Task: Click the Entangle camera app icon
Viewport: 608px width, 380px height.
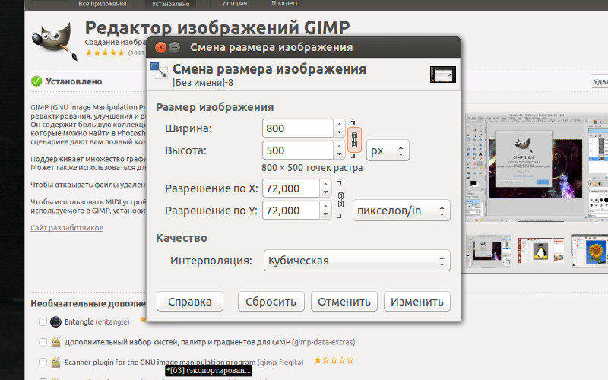Action: coord(55,321)
